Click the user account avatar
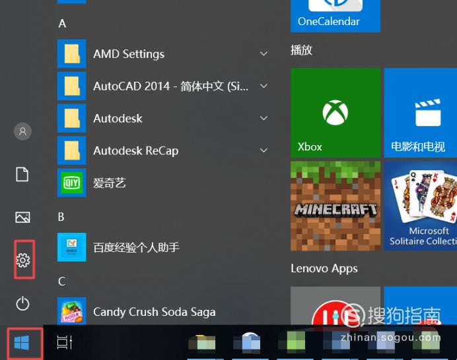The width and height of the screenshot is (457, 360). click(x=22, y=131)
